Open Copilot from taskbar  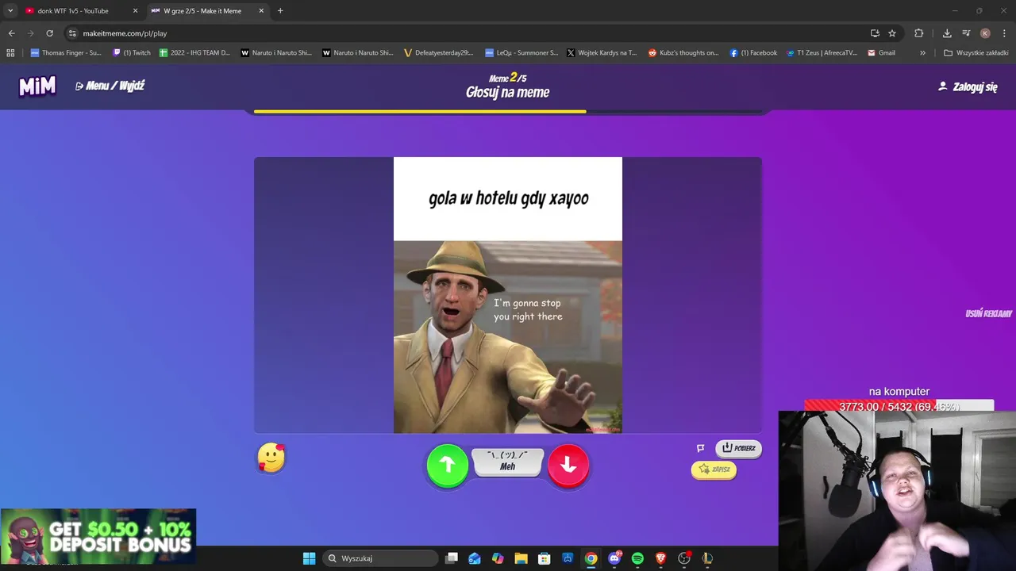point(498,558)
